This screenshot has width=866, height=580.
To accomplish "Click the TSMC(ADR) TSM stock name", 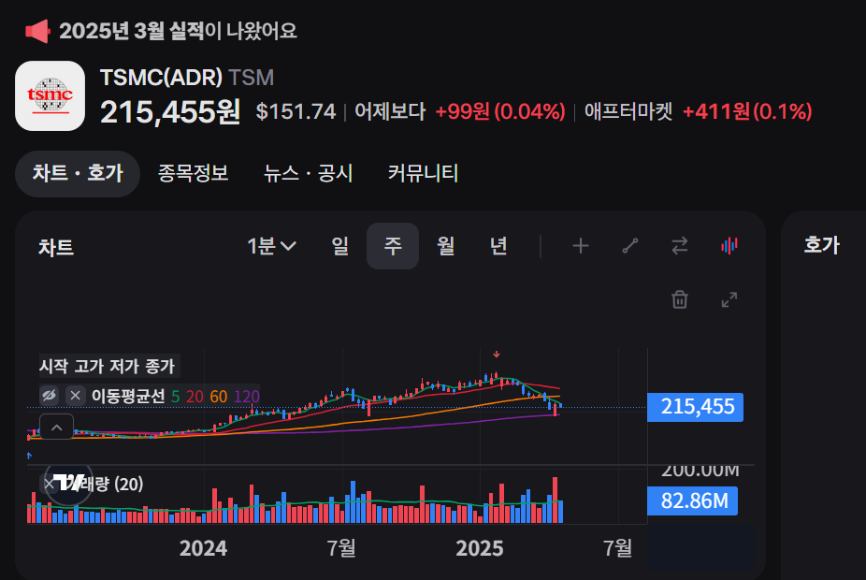I will [187, 78].
